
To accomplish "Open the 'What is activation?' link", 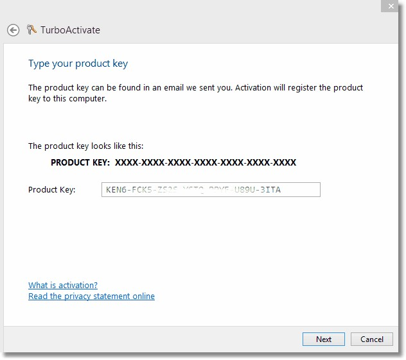I will point(63,286).
